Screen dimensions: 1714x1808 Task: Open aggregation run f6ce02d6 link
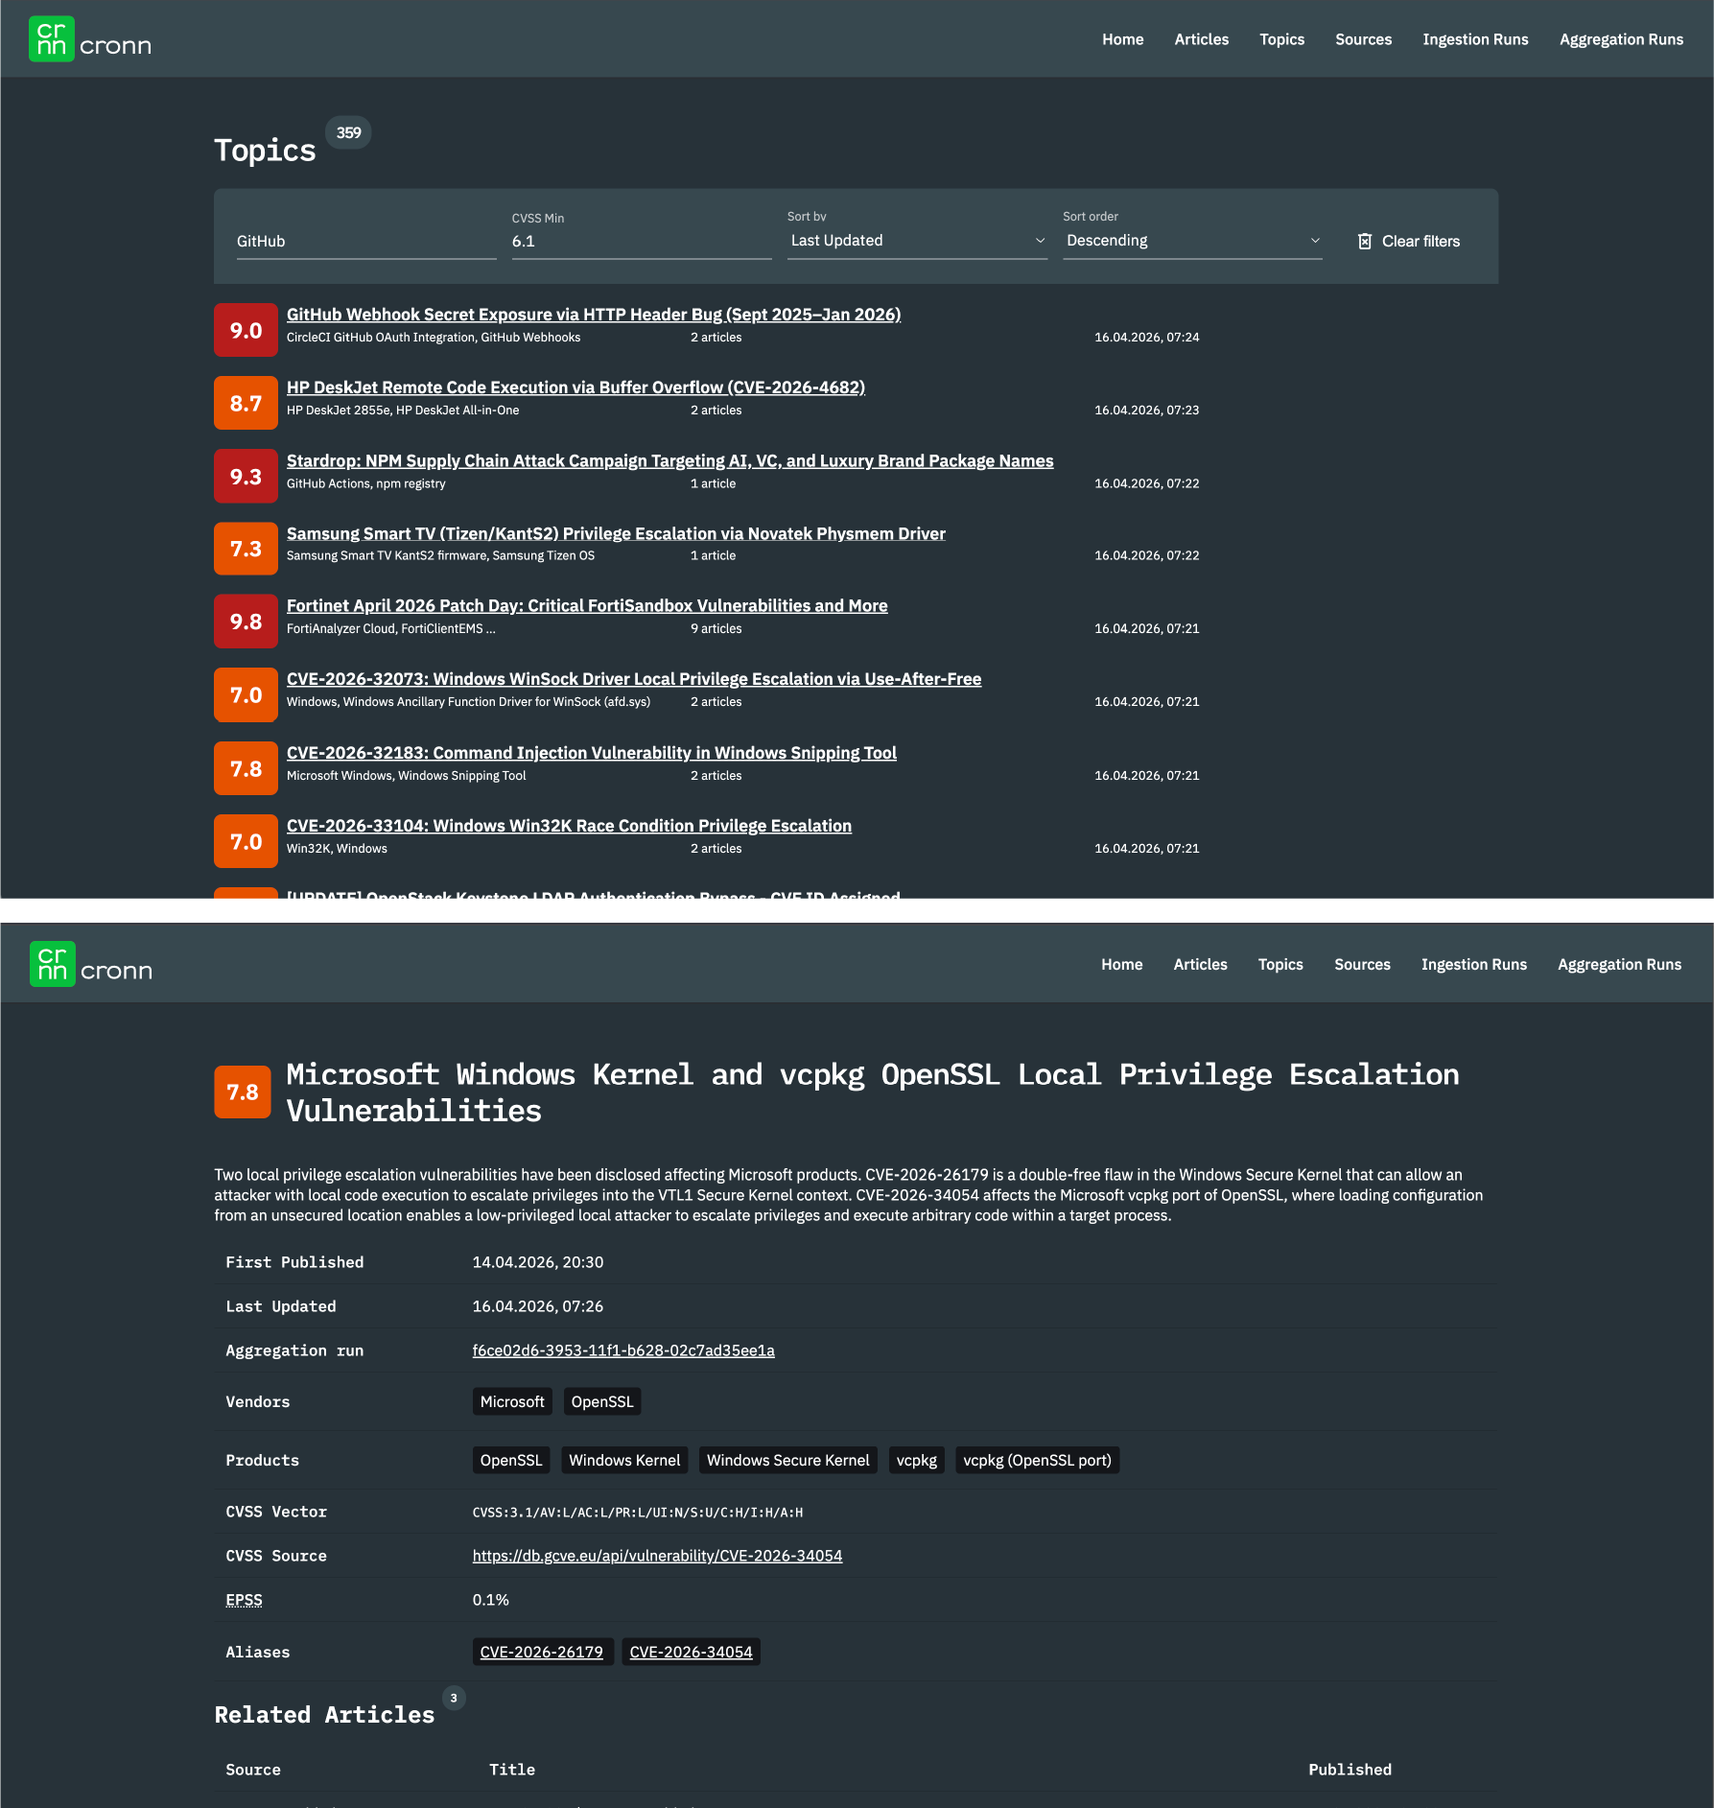click(x=623, y=1350)
